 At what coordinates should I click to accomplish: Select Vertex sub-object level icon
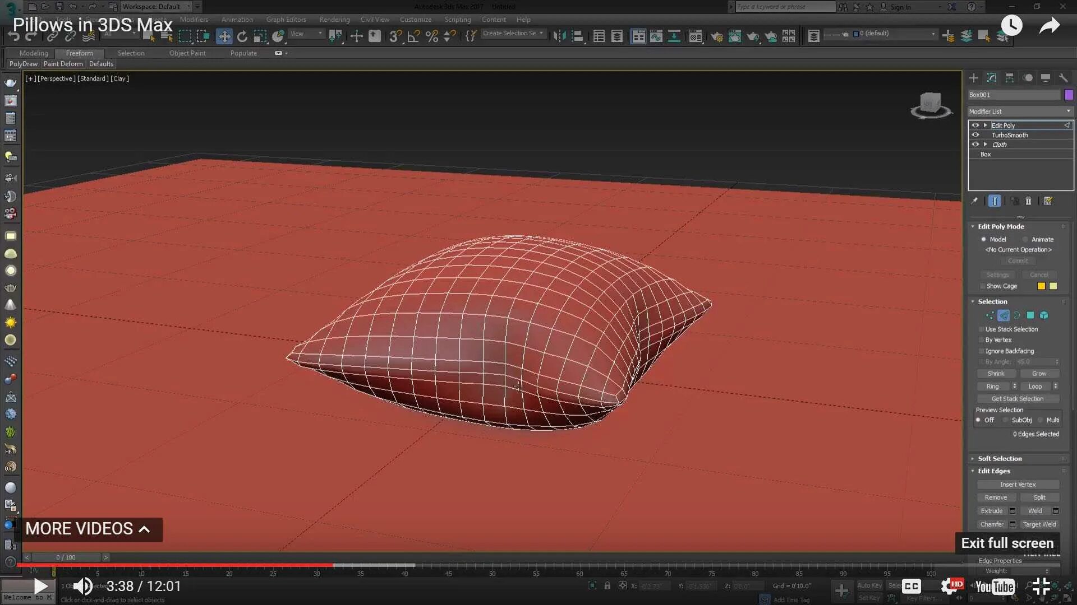point(990,315)
